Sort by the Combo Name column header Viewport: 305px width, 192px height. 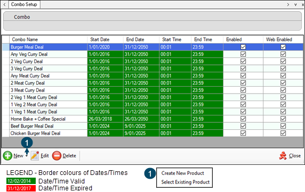48,39
